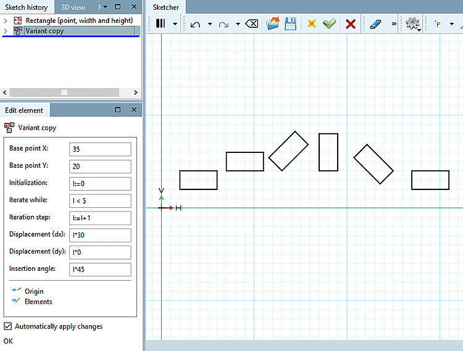Select the eraser tool icon
Screen dimensions: 463x351
[x=375, y=24]
